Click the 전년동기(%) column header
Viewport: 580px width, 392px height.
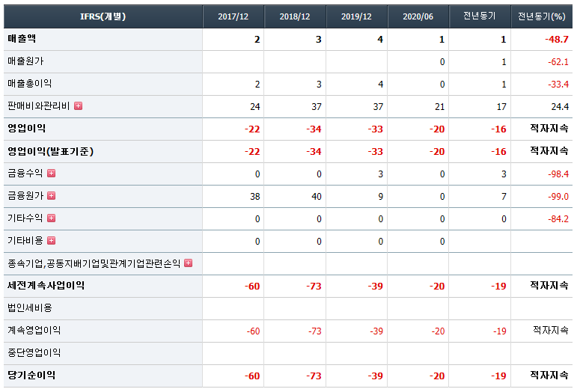pos(542,16)
